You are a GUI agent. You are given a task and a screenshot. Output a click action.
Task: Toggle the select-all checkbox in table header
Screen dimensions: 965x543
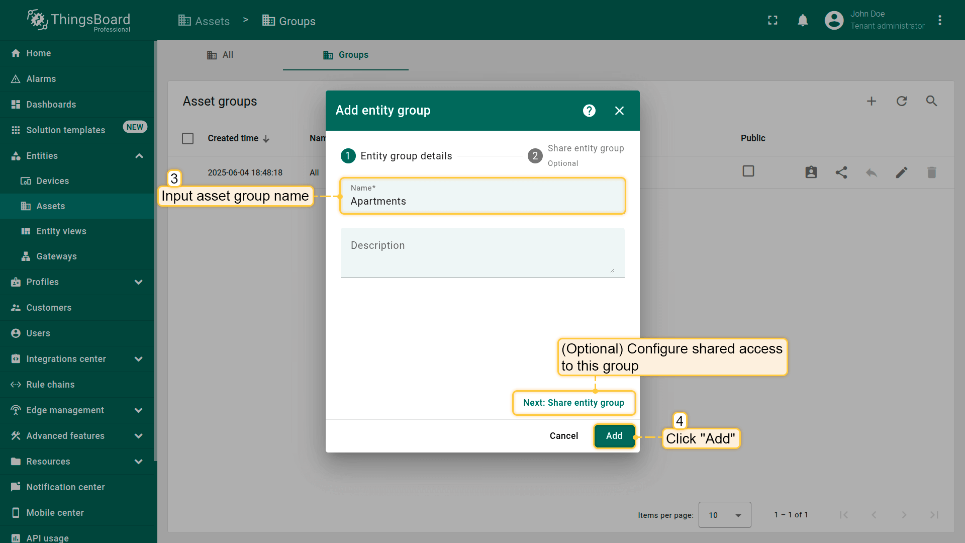pos(187,138)
